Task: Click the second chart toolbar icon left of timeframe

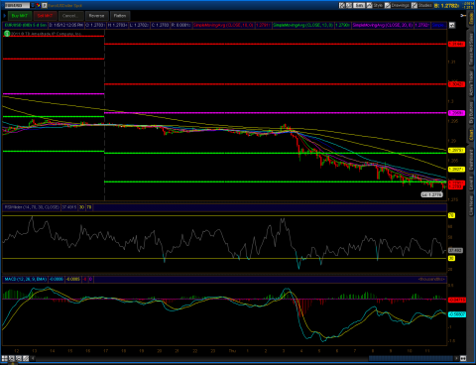Action: coord(349,5)
